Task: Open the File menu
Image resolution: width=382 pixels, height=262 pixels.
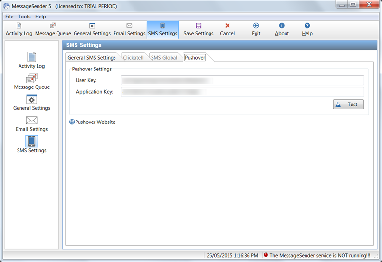Action: pyautogui.click(x=9, y=17)
